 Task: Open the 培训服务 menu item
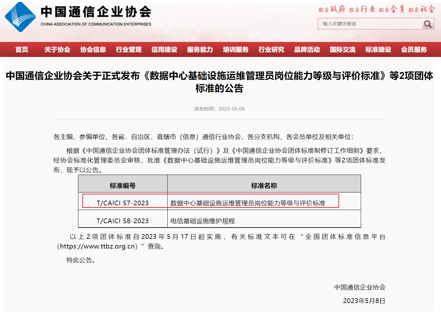pyautogui.click(x=236, y=49)
